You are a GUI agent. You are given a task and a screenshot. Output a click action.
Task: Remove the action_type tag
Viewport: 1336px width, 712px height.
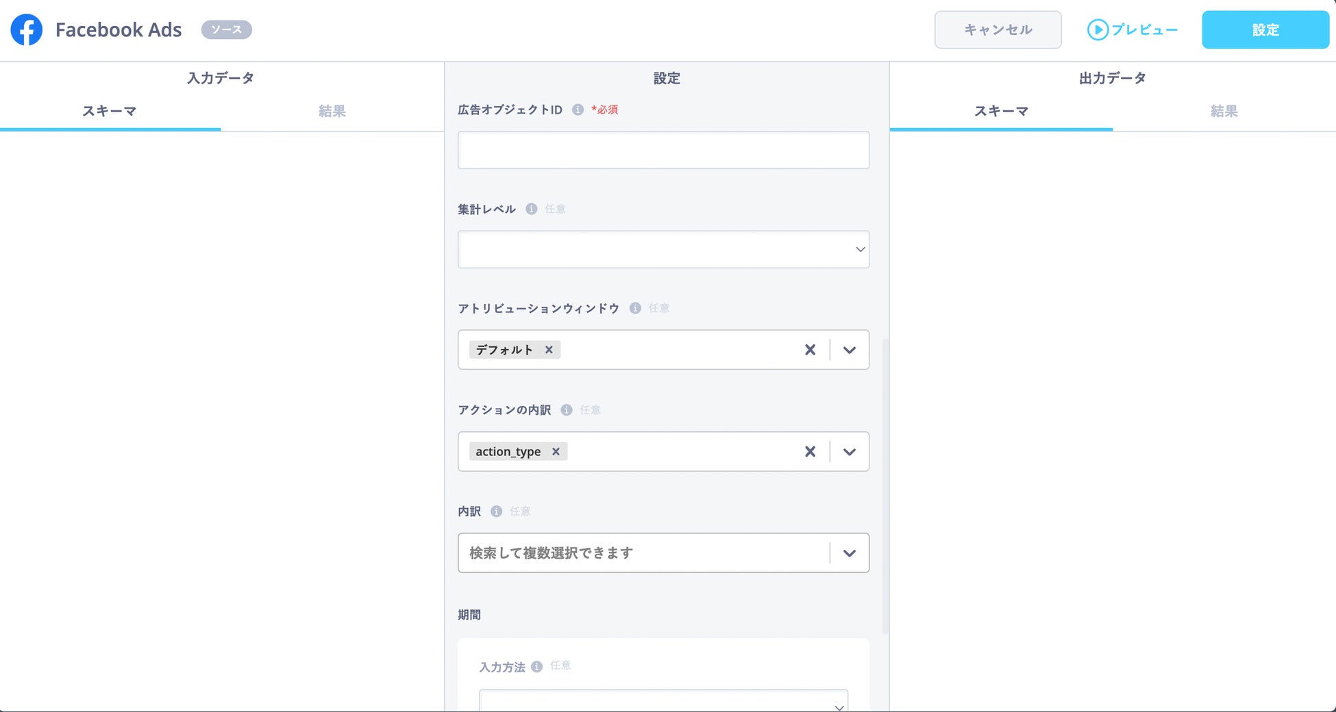[x=556, y=452]
